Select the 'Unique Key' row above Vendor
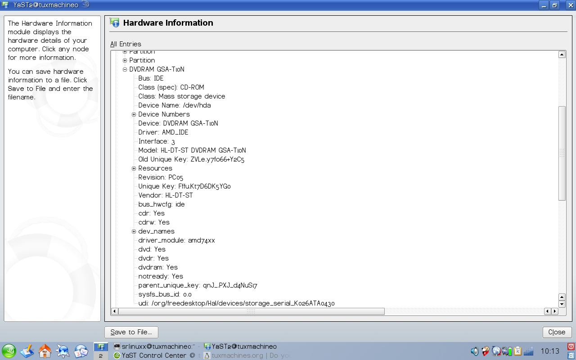Screen dimensions: 576x360 pos(184,186)
